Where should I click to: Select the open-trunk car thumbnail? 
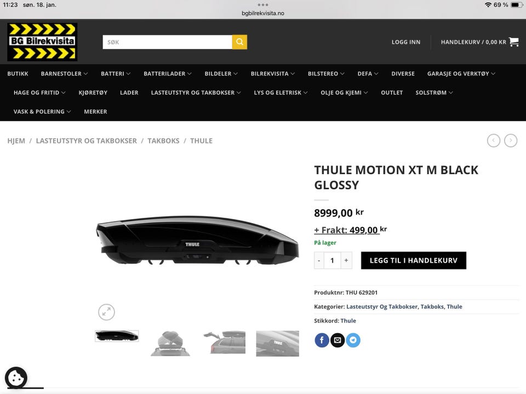224,343
